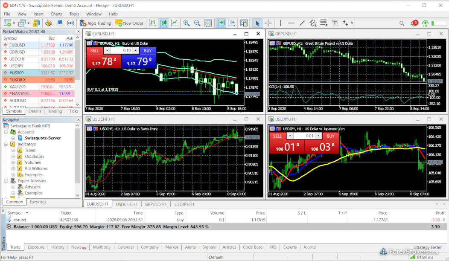This screenshot has width=449, height=261.
Task: Switch to the History tab in Toolbox
Action: tap(58, 247)
